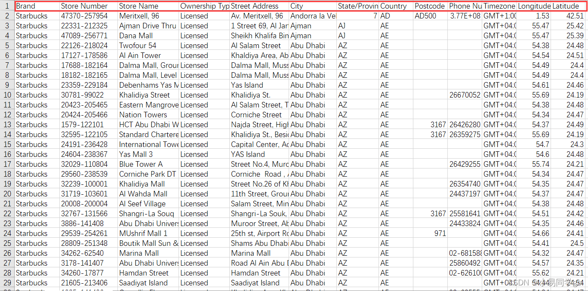Select the Brand header cell
This screenshot has width=588, height=291.
pos(37,6)
